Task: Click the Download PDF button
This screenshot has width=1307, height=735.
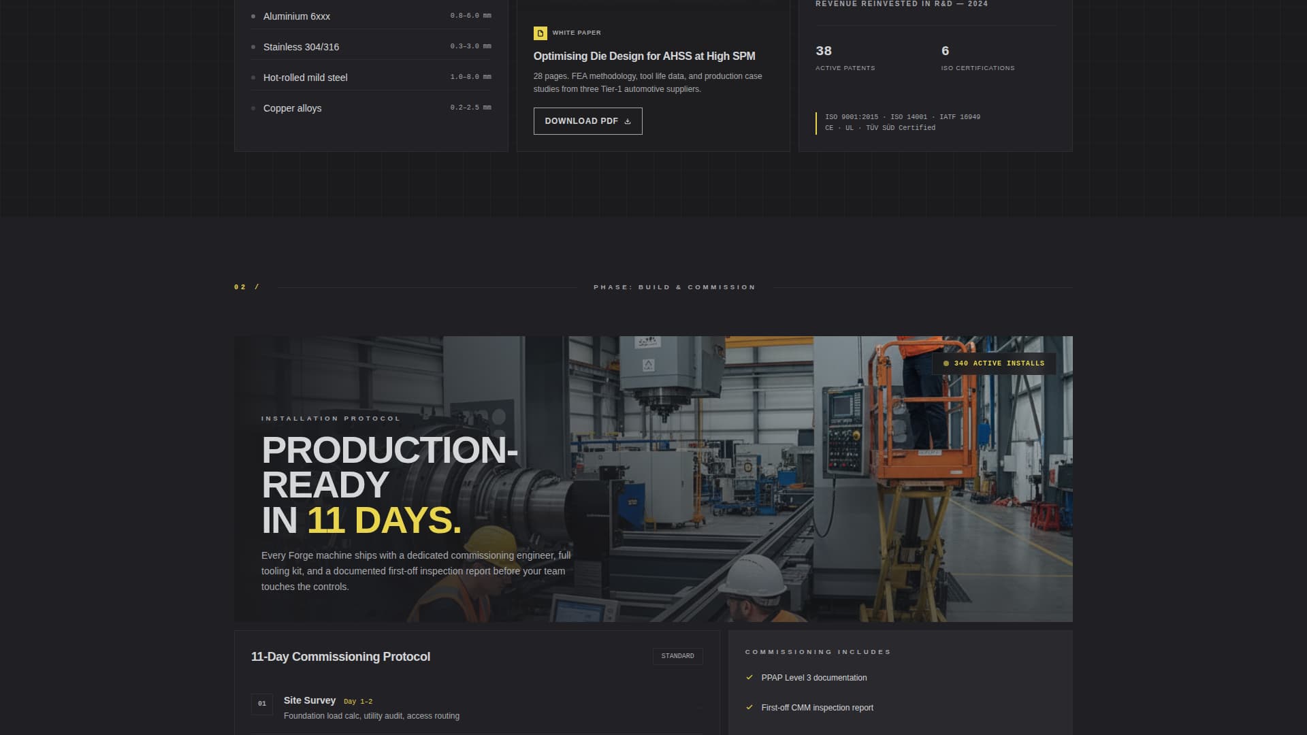Action: pos(587,120)
